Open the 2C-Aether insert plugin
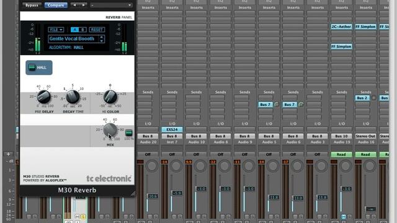 341,27
